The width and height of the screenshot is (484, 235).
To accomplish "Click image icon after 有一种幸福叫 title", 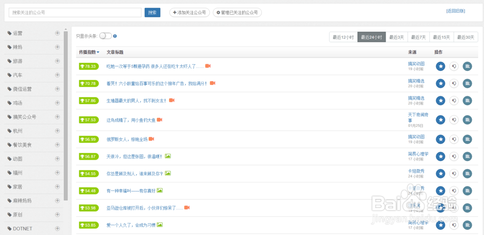I will pos(160,191).
